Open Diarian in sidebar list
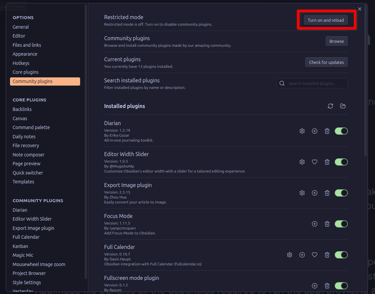 point(45,210)
